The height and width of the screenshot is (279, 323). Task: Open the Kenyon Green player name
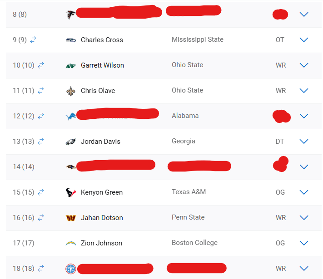pos(102,192)
